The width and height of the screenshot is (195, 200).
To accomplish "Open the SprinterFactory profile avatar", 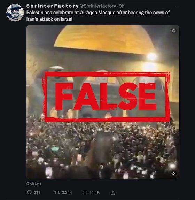I will click(x=15, y=13).
